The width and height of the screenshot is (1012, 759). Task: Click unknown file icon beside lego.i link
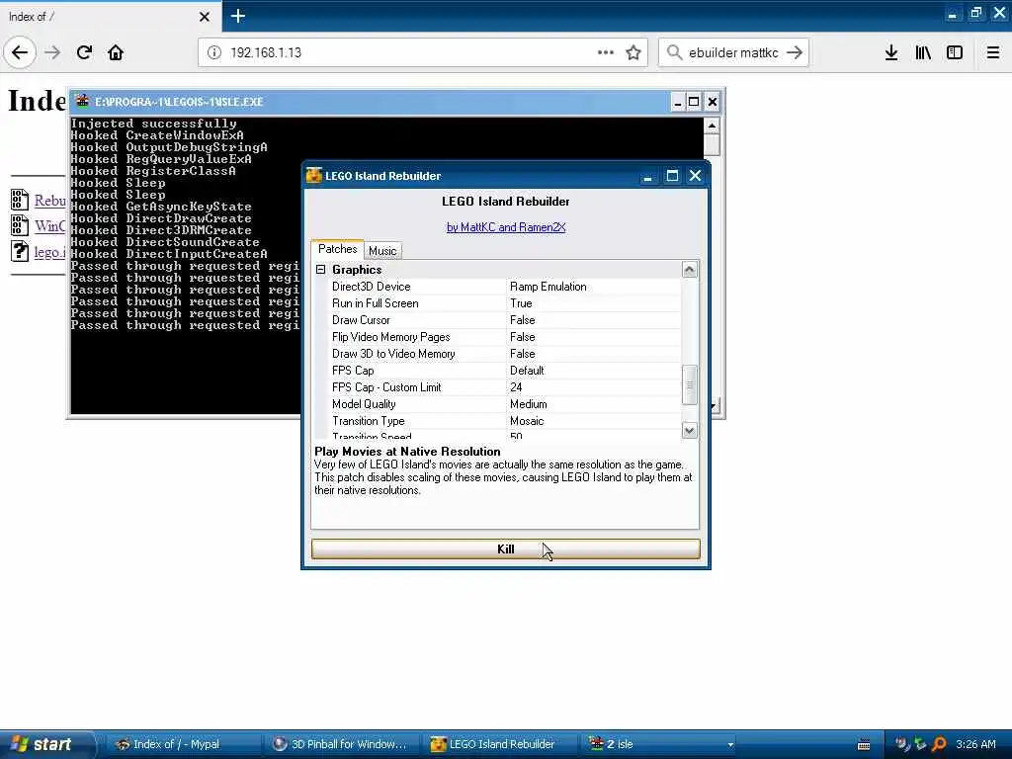[x=20, y=251]
